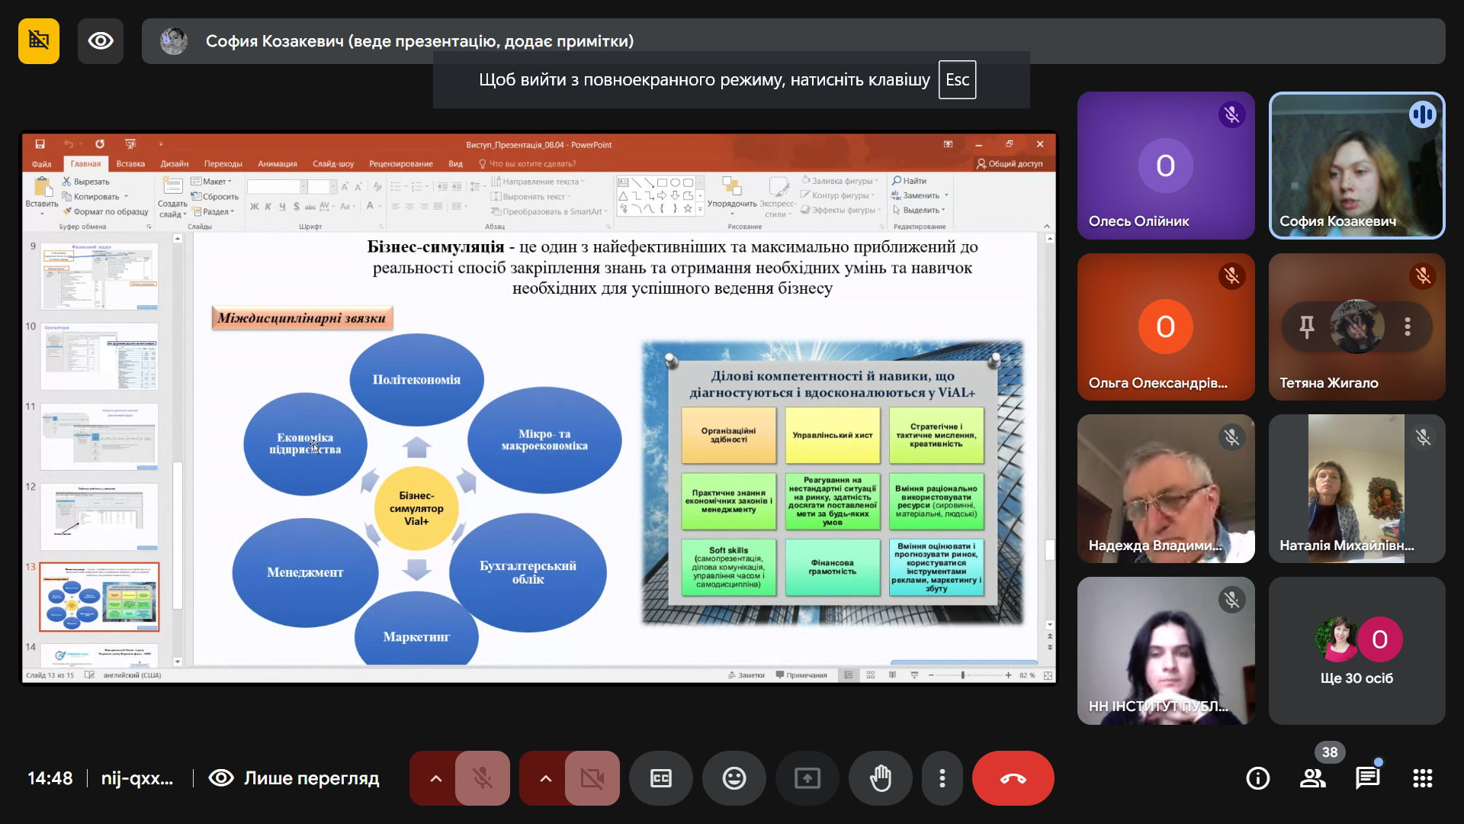Open the Макет layout dropdown

point(211,182)
